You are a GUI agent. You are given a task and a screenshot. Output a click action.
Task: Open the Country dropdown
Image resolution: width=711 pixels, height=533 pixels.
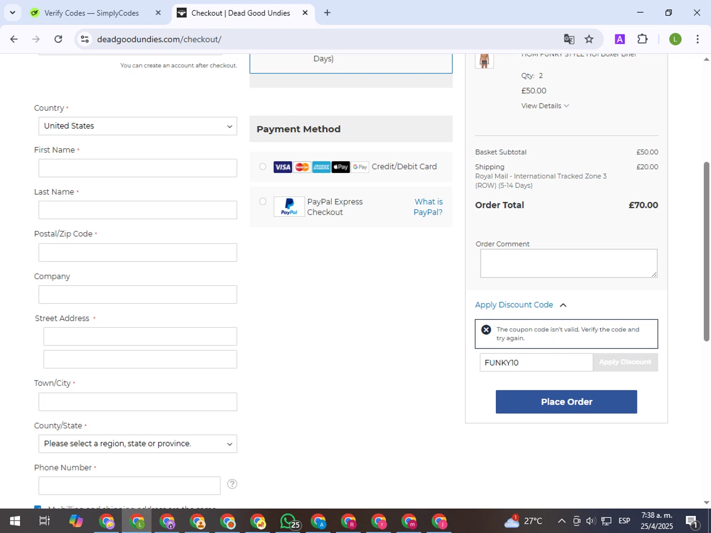(x=137, y=126)
